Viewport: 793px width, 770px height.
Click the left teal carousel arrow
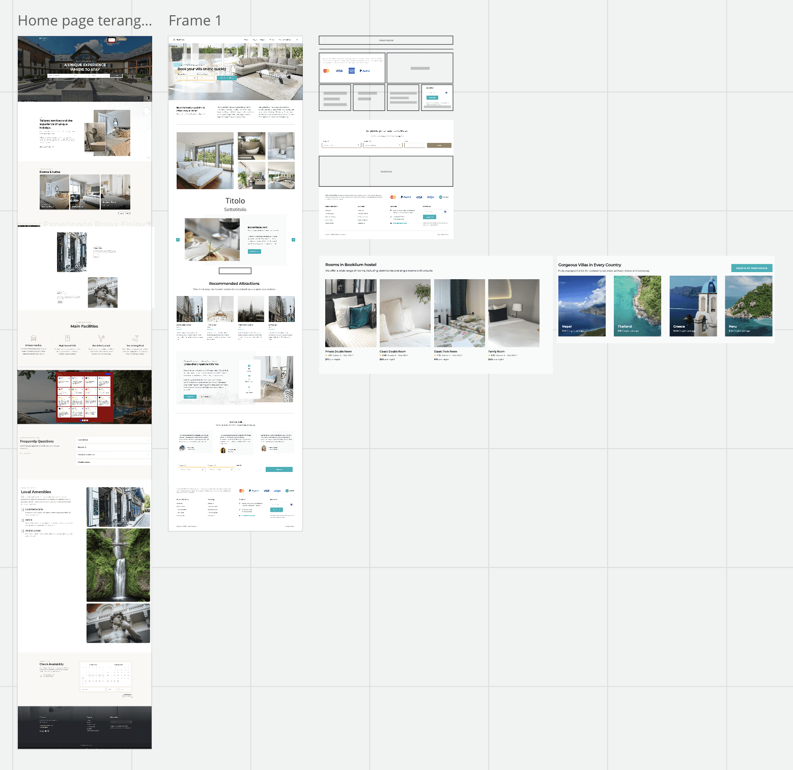tap(178, 240)
